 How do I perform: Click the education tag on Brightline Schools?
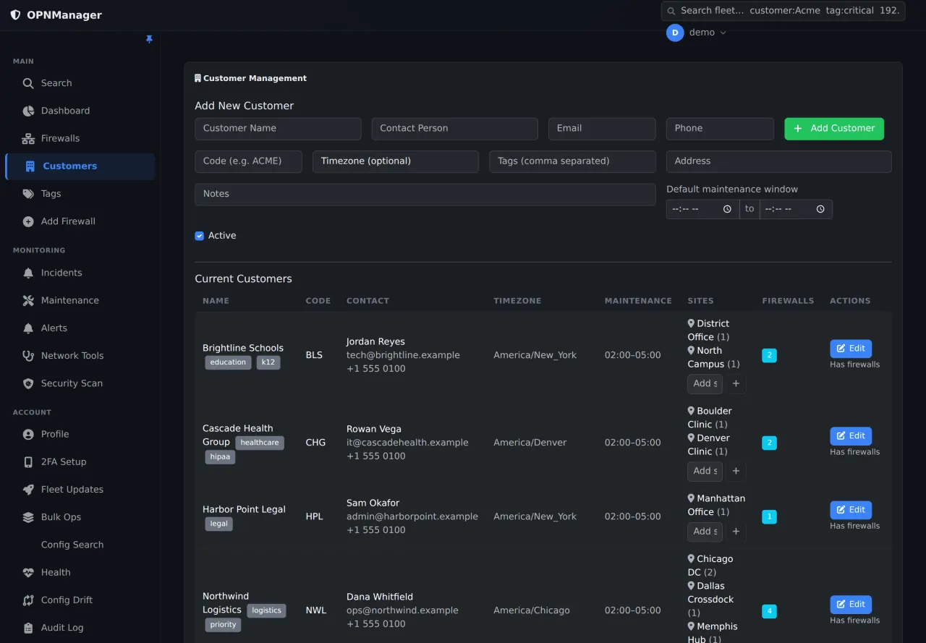pyautogui.click(x=228, y=362)
